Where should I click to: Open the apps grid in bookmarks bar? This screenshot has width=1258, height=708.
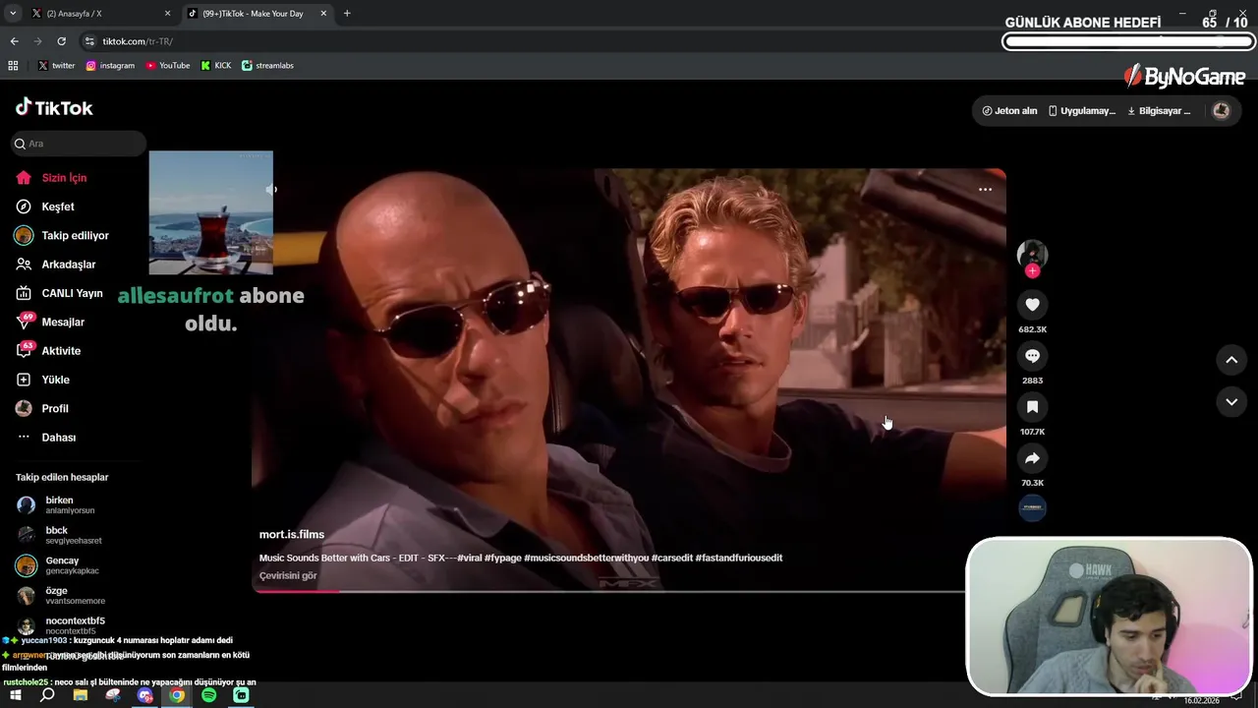(13, 66)
